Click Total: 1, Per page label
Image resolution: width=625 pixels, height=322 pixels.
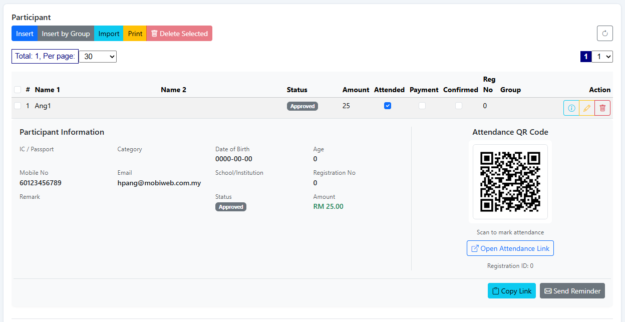pos(45,56)
